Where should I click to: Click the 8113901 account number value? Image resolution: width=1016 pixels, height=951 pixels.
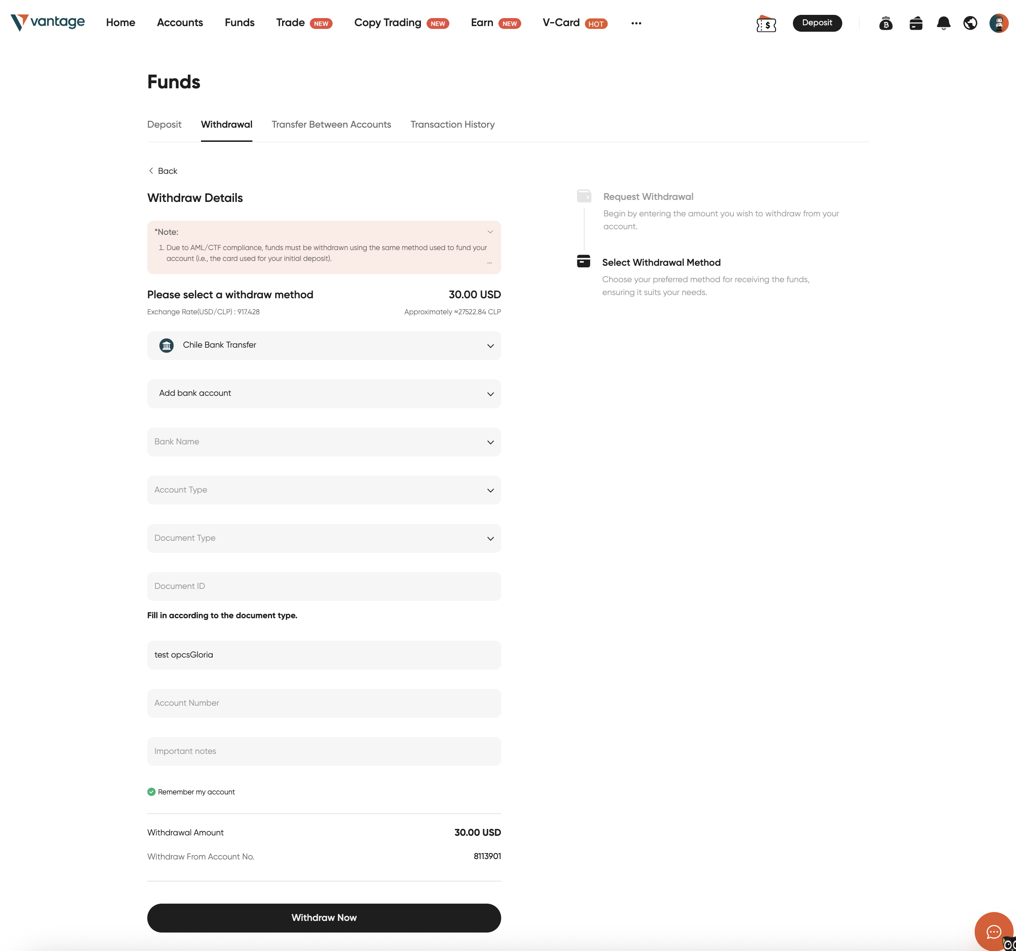(x=487, y=856)
